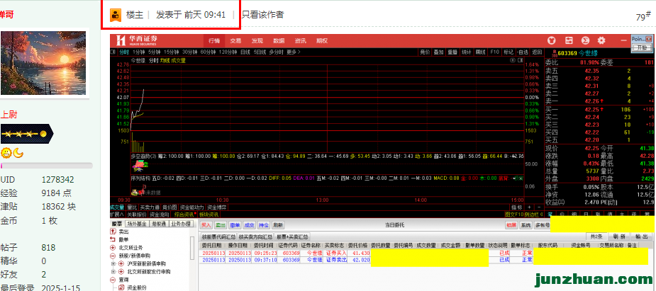Click the 标记 toolbar button
Screen dimensions: 656x291
(x=508, y=52)
